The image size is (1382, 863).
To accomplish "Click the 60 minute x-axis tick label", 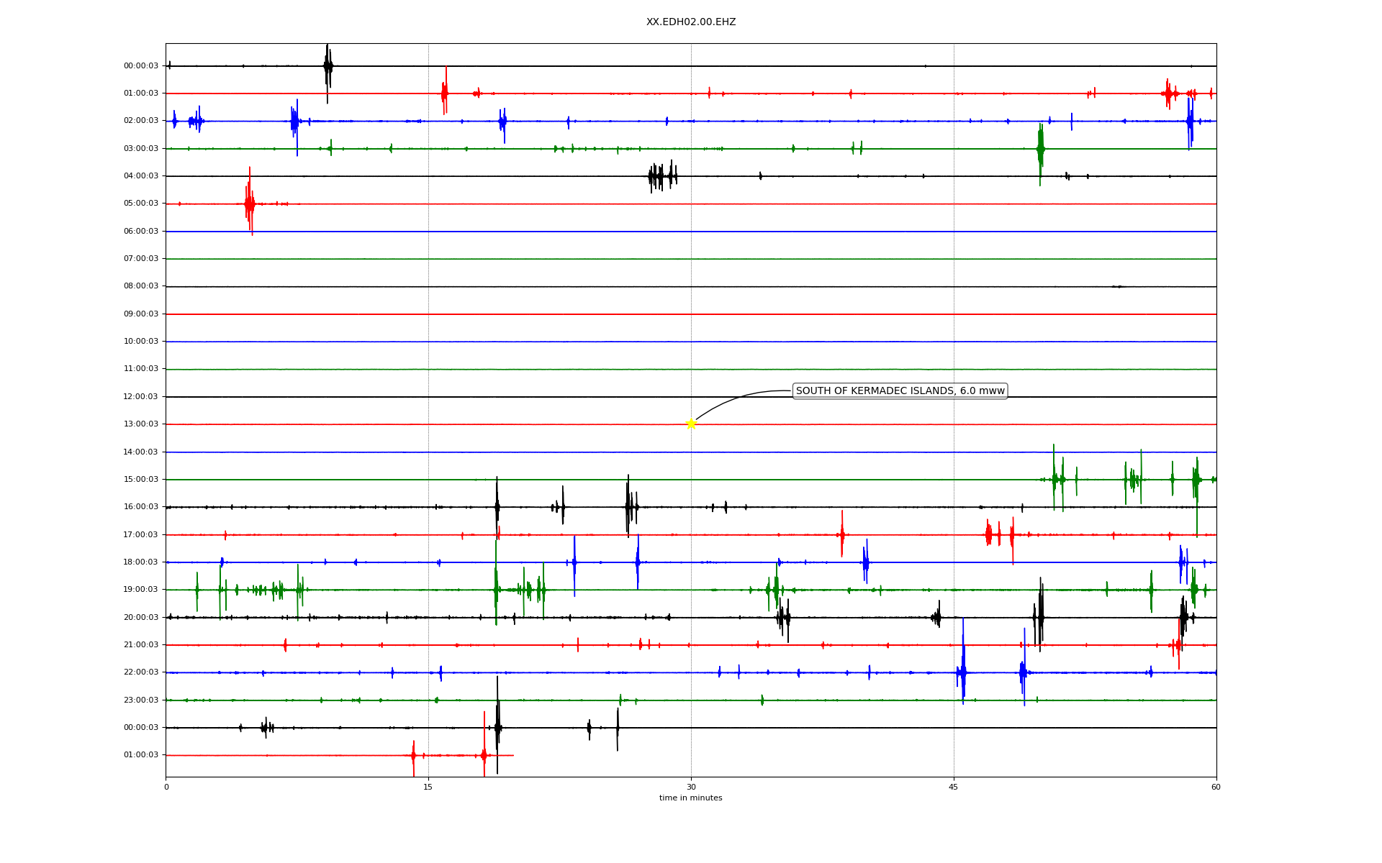I will tap(1216, 787).
